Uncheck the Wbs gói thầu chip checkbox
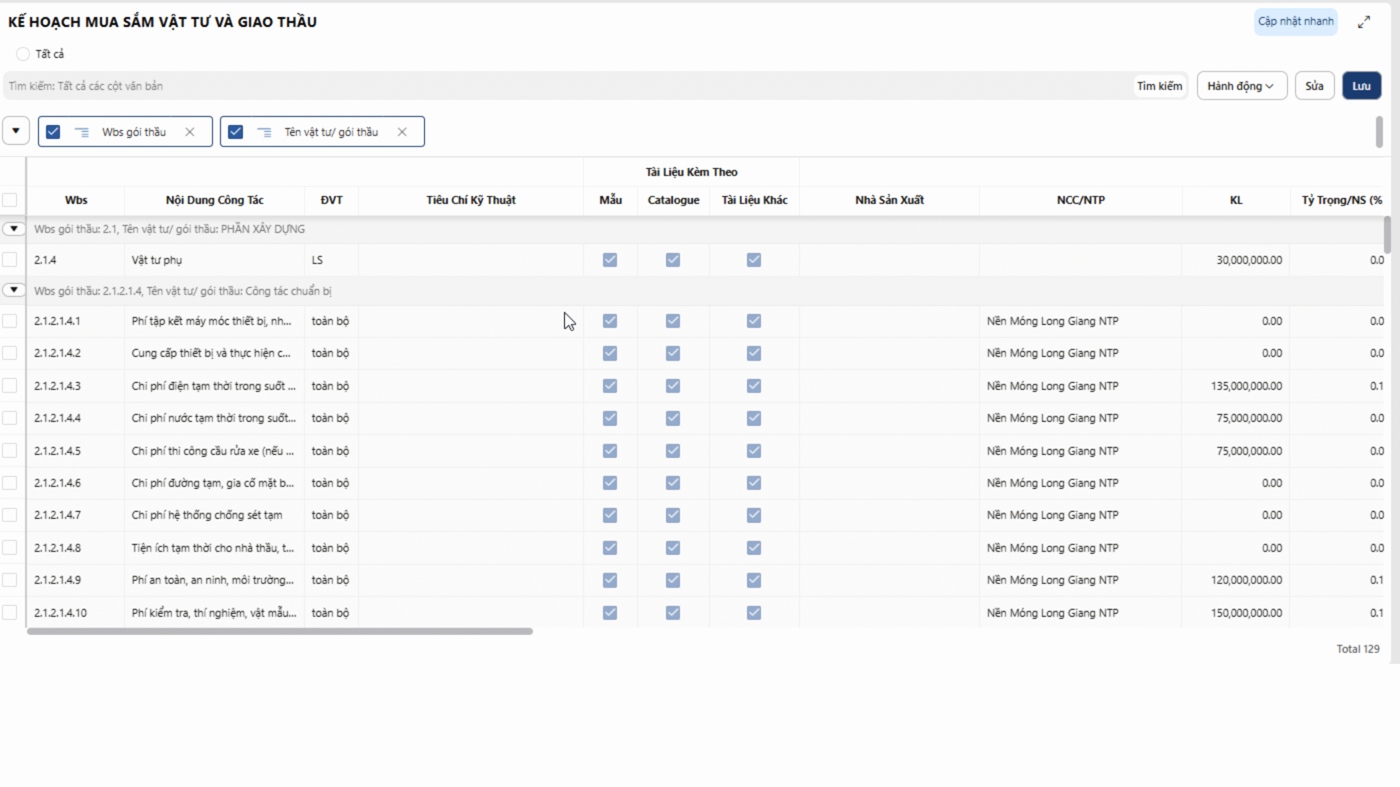The width and height of the screenshot is (1400, 787). (x=53, y=132)
